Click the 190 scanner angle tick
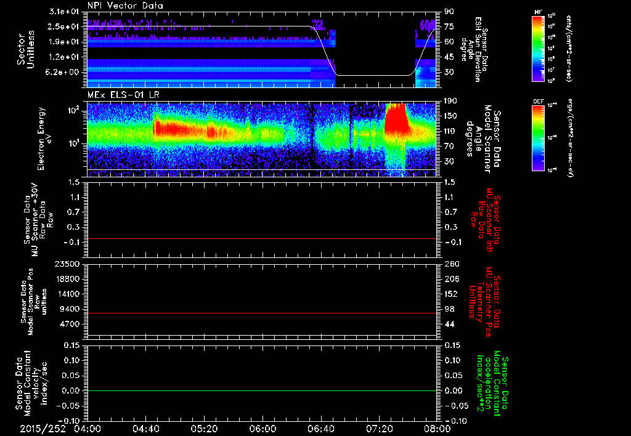This screenshot has width=631, height=436. (451, 101)
